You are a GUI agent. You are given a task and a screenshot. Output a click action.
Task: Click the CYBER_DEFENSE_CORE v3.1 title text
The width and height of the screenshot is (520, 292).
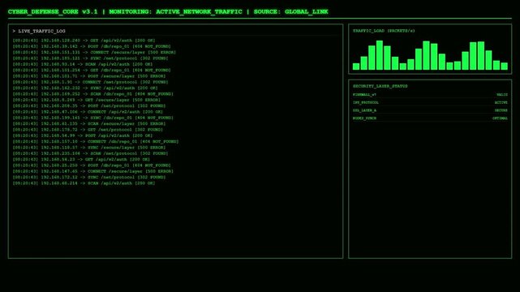53,11
